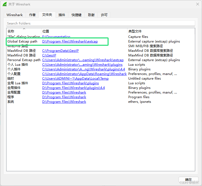Open the 快捷键 tab
This screenshot has height=186, width=202.
coord(76,15)
